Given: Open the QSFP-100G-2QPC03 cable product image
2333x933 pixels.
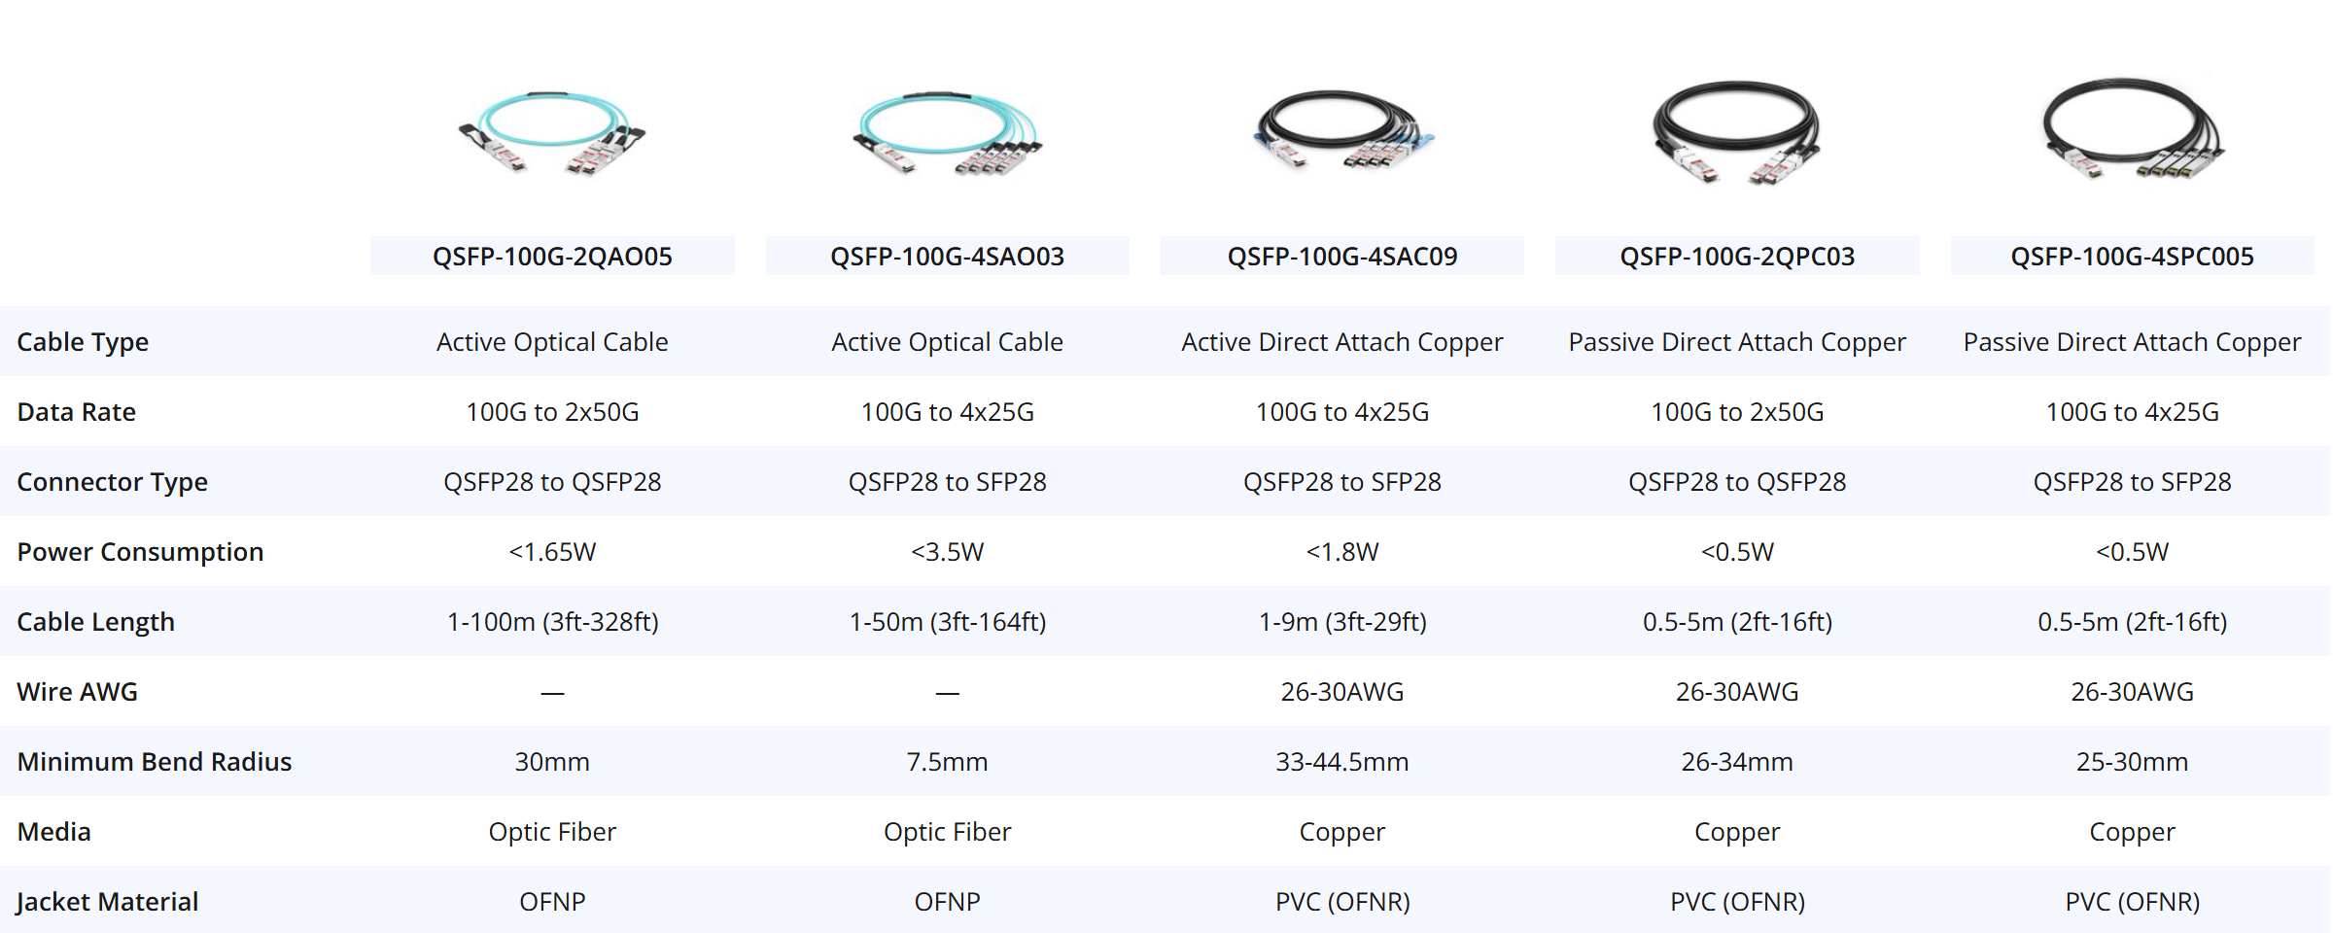Looking at the screenshot, I should pyautogui.click(x=1737, y=133).
